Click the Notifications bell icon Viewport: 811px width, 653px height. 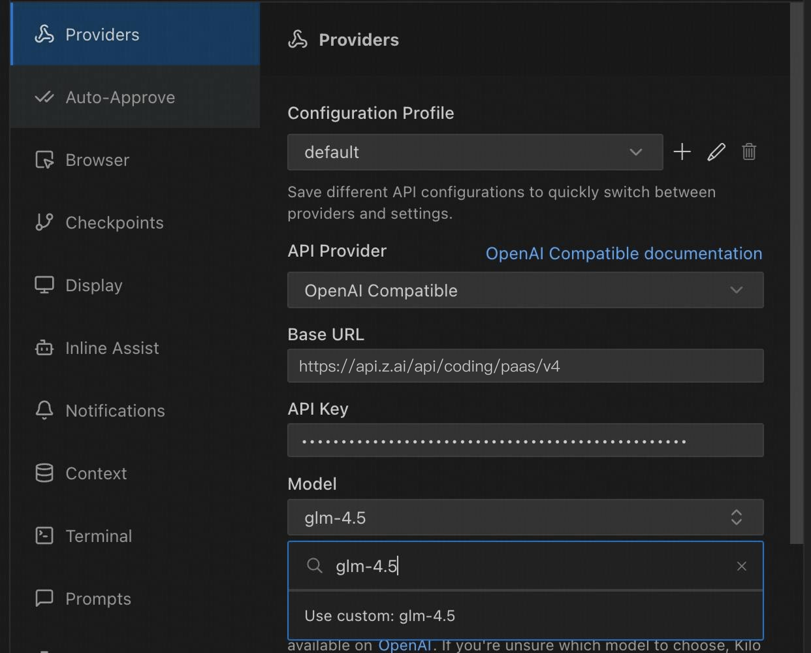(x=44, y=410)
